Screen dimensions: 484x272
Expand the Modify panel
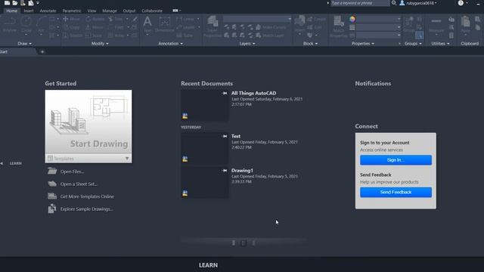pyautogui.click(x=100, y=44)
